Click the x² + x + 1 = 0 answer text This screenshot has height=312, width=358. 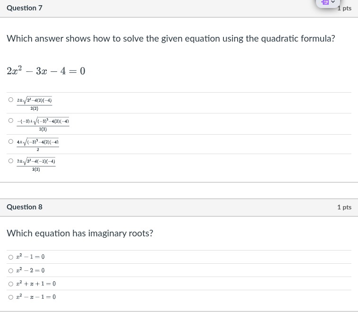coord(36,284)
